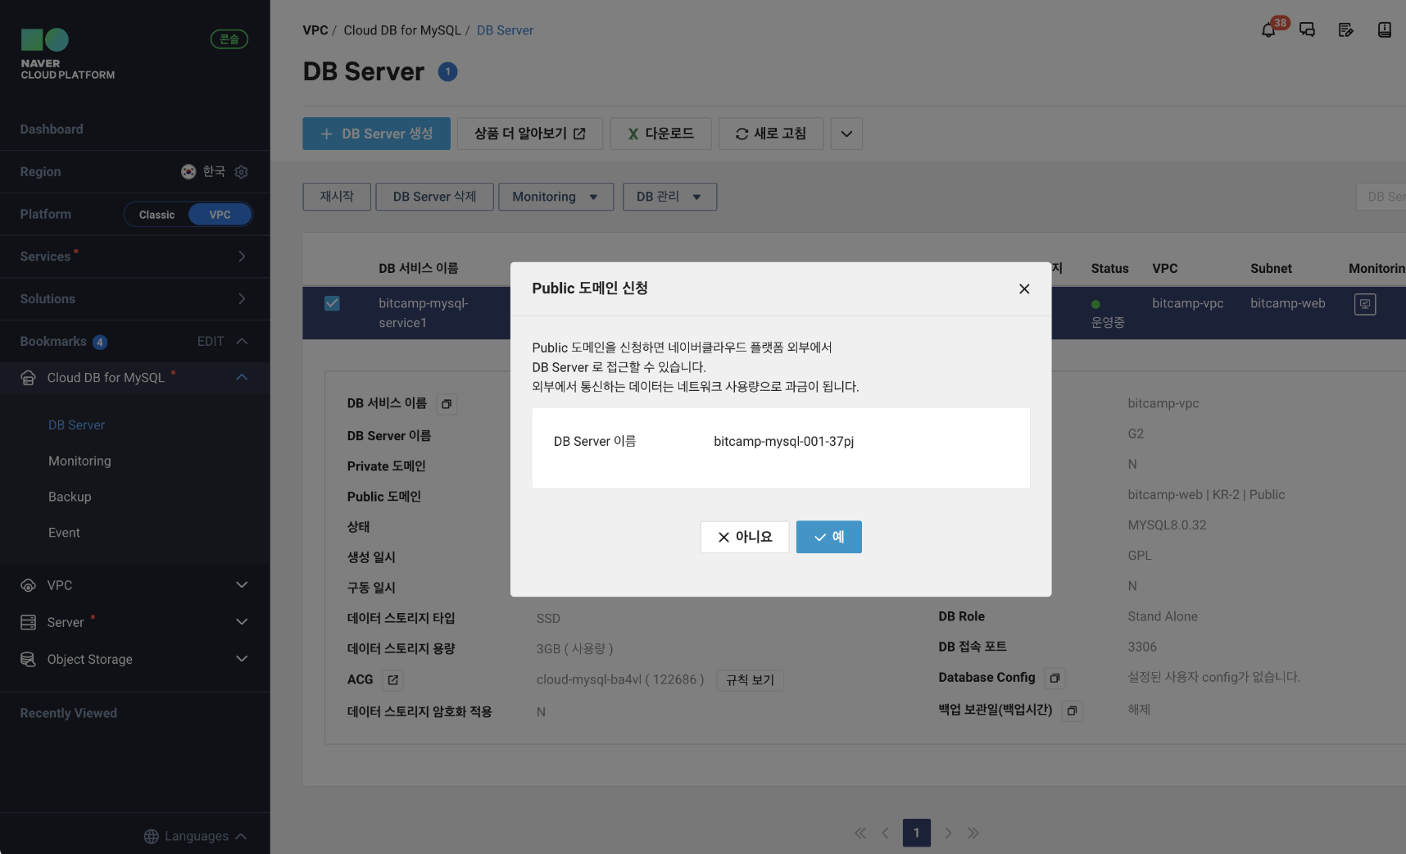
Task: Expand the Server sidebar section
Action: [242, 622]
